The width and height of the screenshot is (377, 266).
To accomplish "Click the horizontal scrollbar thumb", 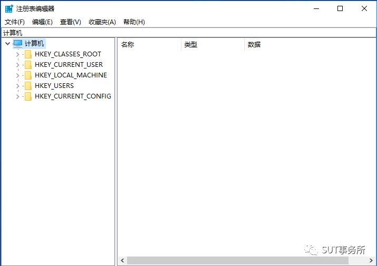I will point(238,261).
